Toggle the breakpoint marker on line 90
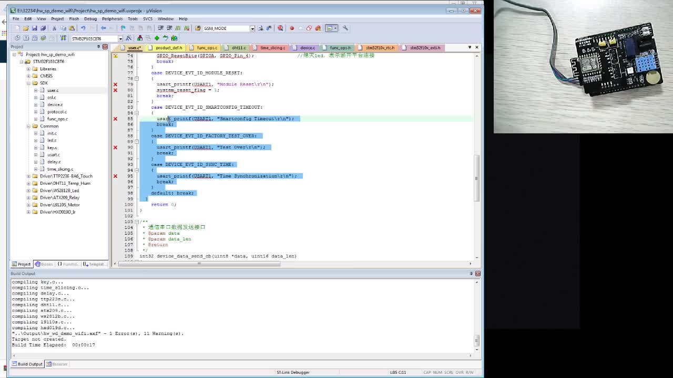673x378 pixels. coord(115,148)
